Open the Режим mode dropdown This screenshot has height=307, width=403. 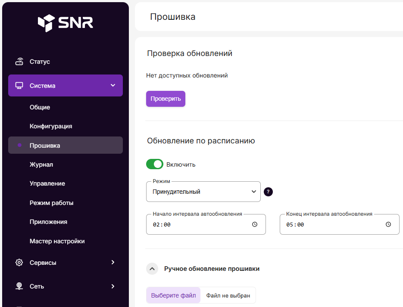coord(203,192)
